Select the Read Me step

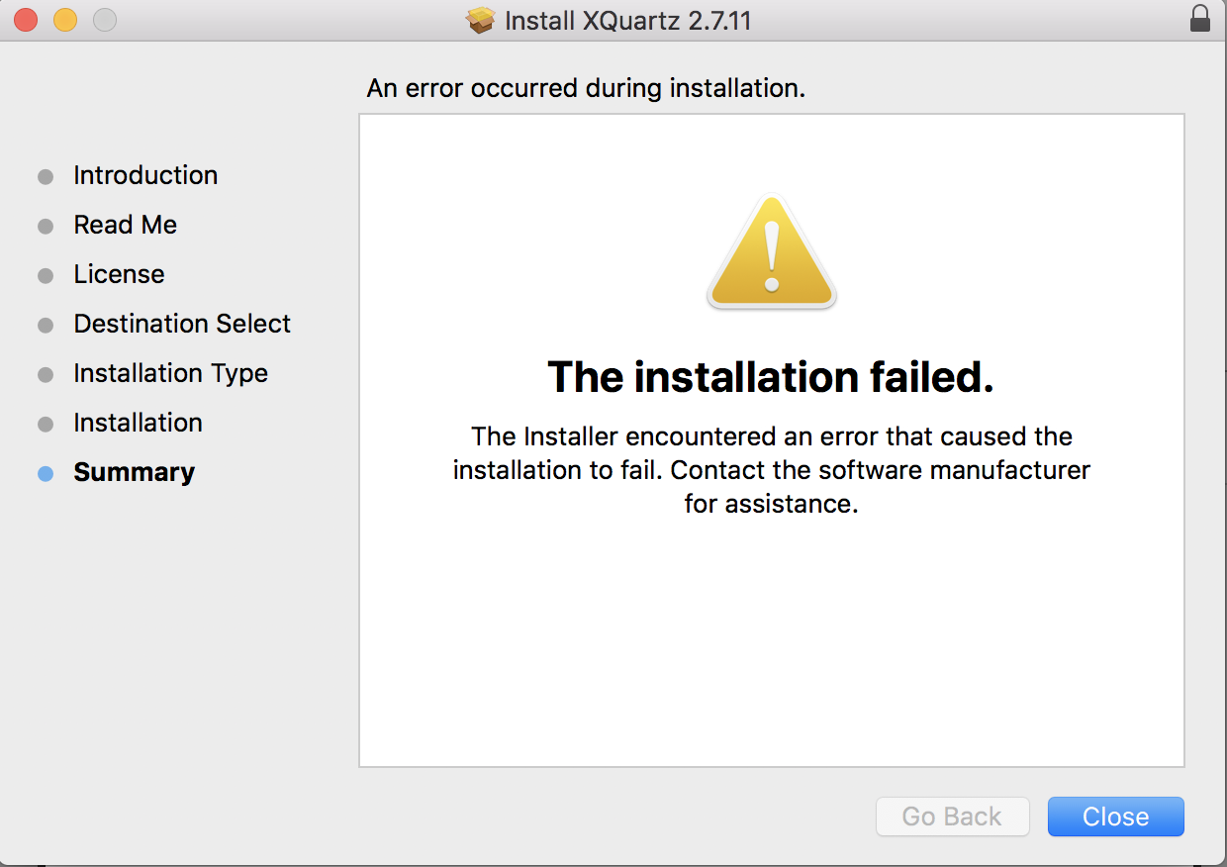pos(125,225)
